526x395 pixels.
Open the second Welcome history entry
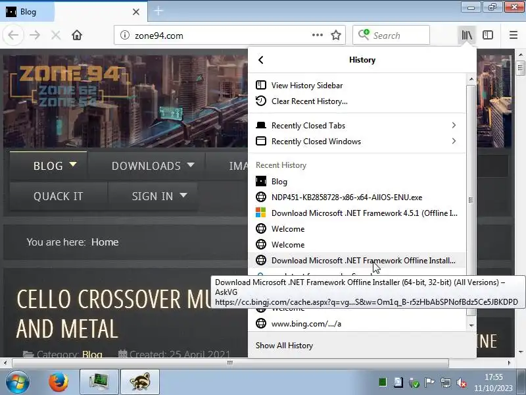click(x=357, y=244)
